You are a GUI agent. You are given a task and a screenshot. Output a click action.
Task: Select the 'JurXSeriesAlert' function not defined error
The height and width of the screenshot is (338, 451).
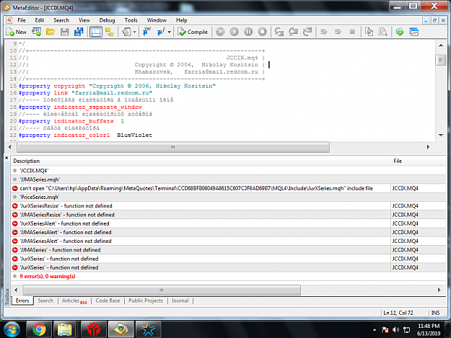(x=229, y=223)
